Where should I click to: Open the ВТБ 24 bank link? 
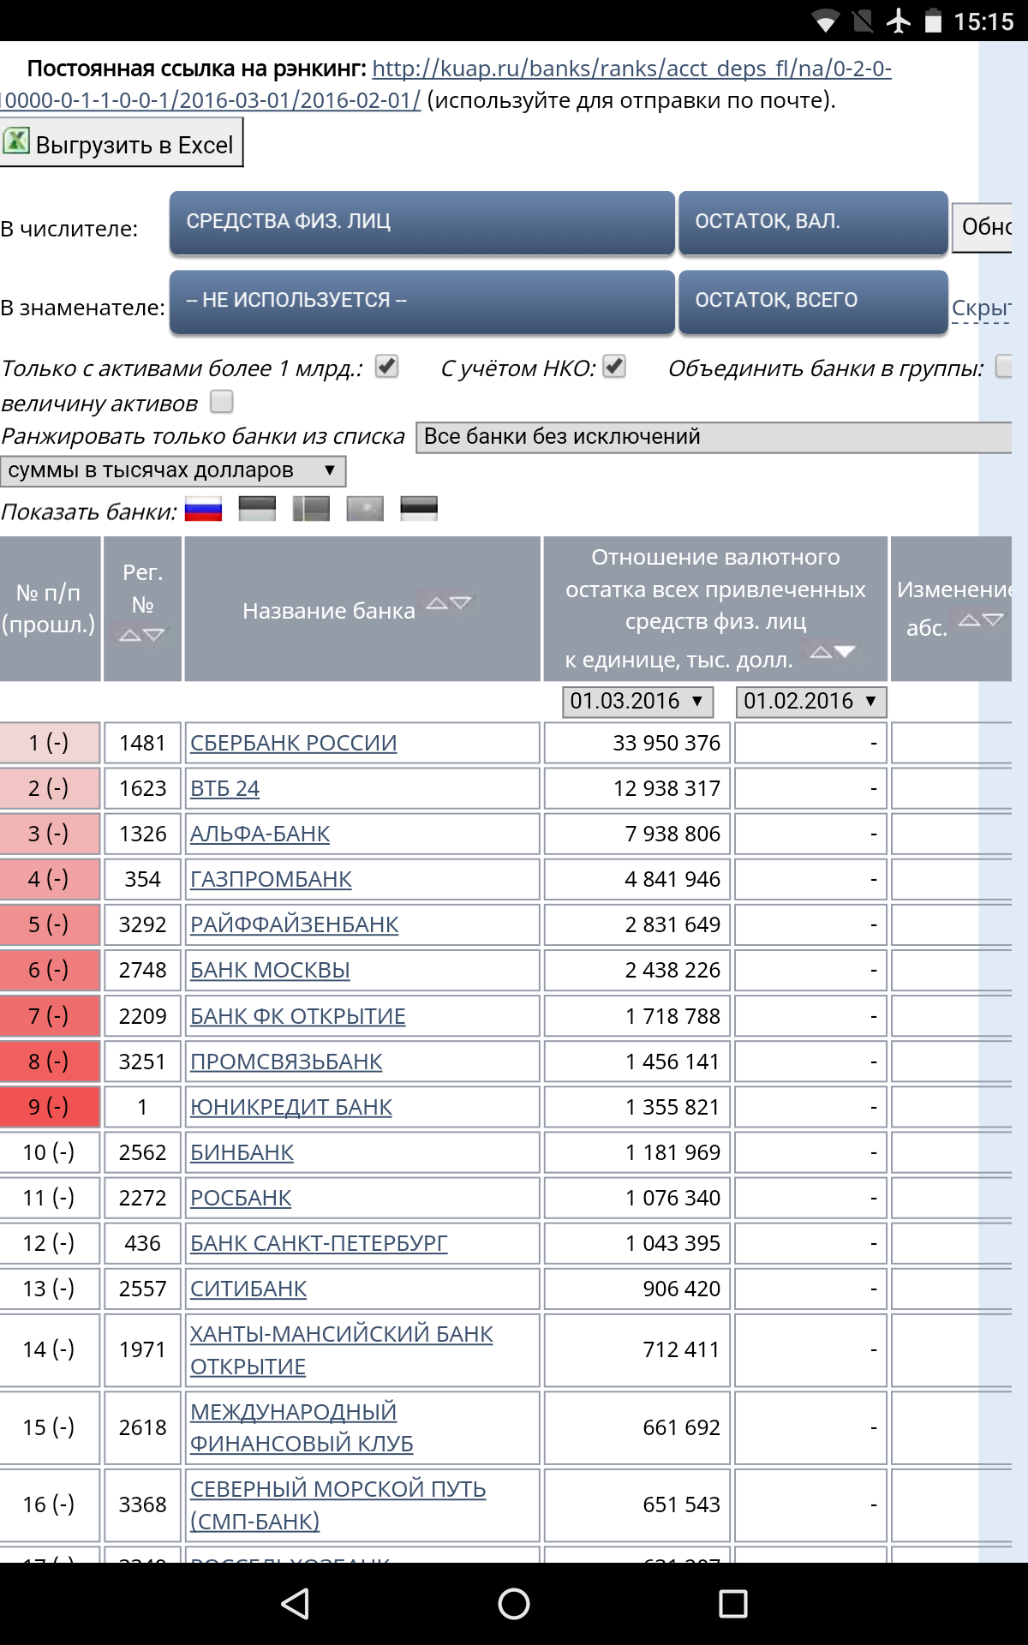click(x=225, y=788)
